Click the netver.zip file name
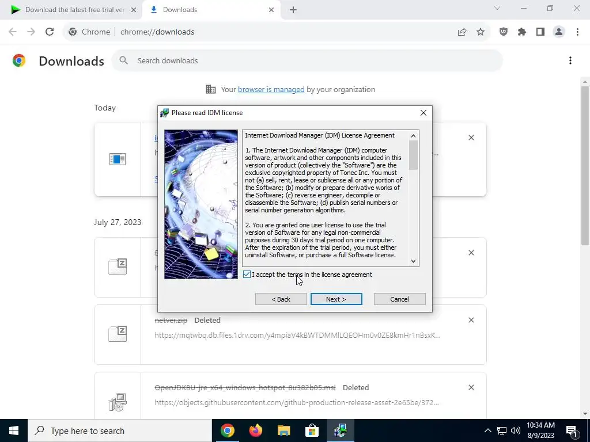This screenshot has height=442, width=590. click(x=171, y=320)
